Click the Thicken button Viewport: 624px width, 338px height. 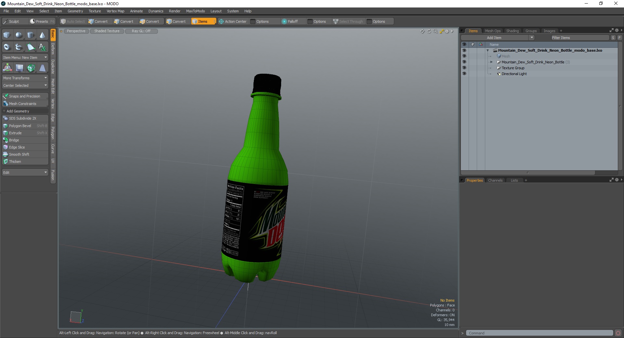[25, 162]
